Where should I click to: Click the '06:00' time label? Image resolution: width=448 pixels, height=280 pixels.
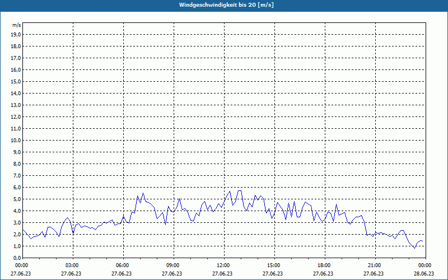123,265
